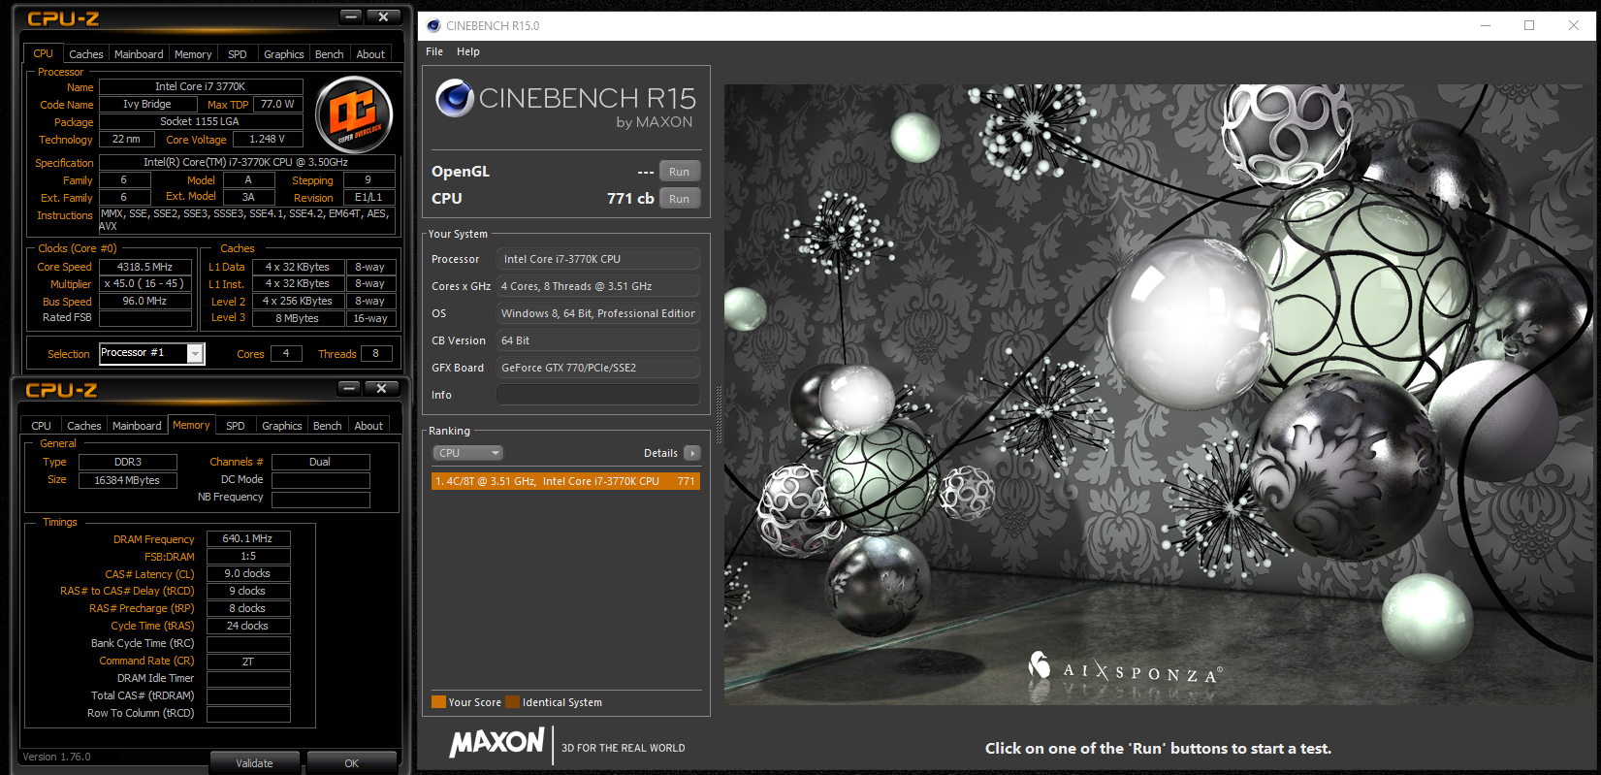
Task: Click the Name field Intel Core i7 3770K
Action: 201,86
